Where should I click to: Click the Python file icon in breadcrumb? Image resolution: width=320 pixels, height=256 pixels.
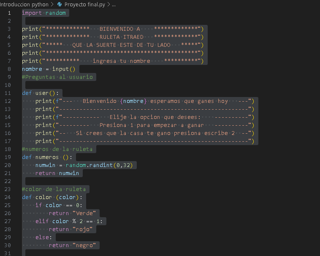pos(60,4)
